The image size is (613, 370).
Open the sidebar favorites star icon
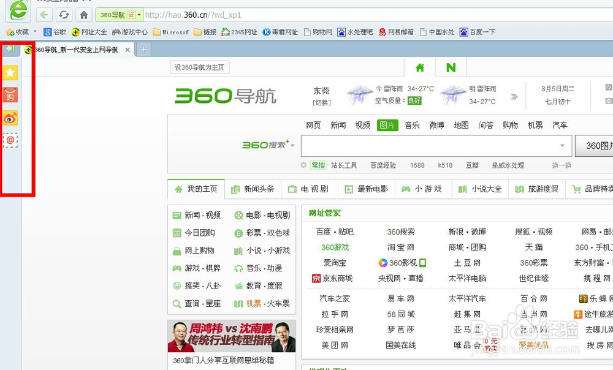[x=10, y=72]
